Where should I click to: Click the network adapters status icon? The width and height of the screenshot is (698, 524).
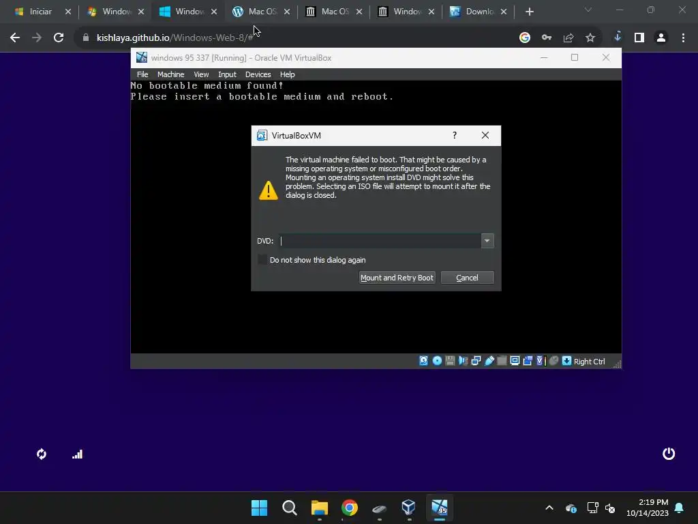(x=476, y=361)
